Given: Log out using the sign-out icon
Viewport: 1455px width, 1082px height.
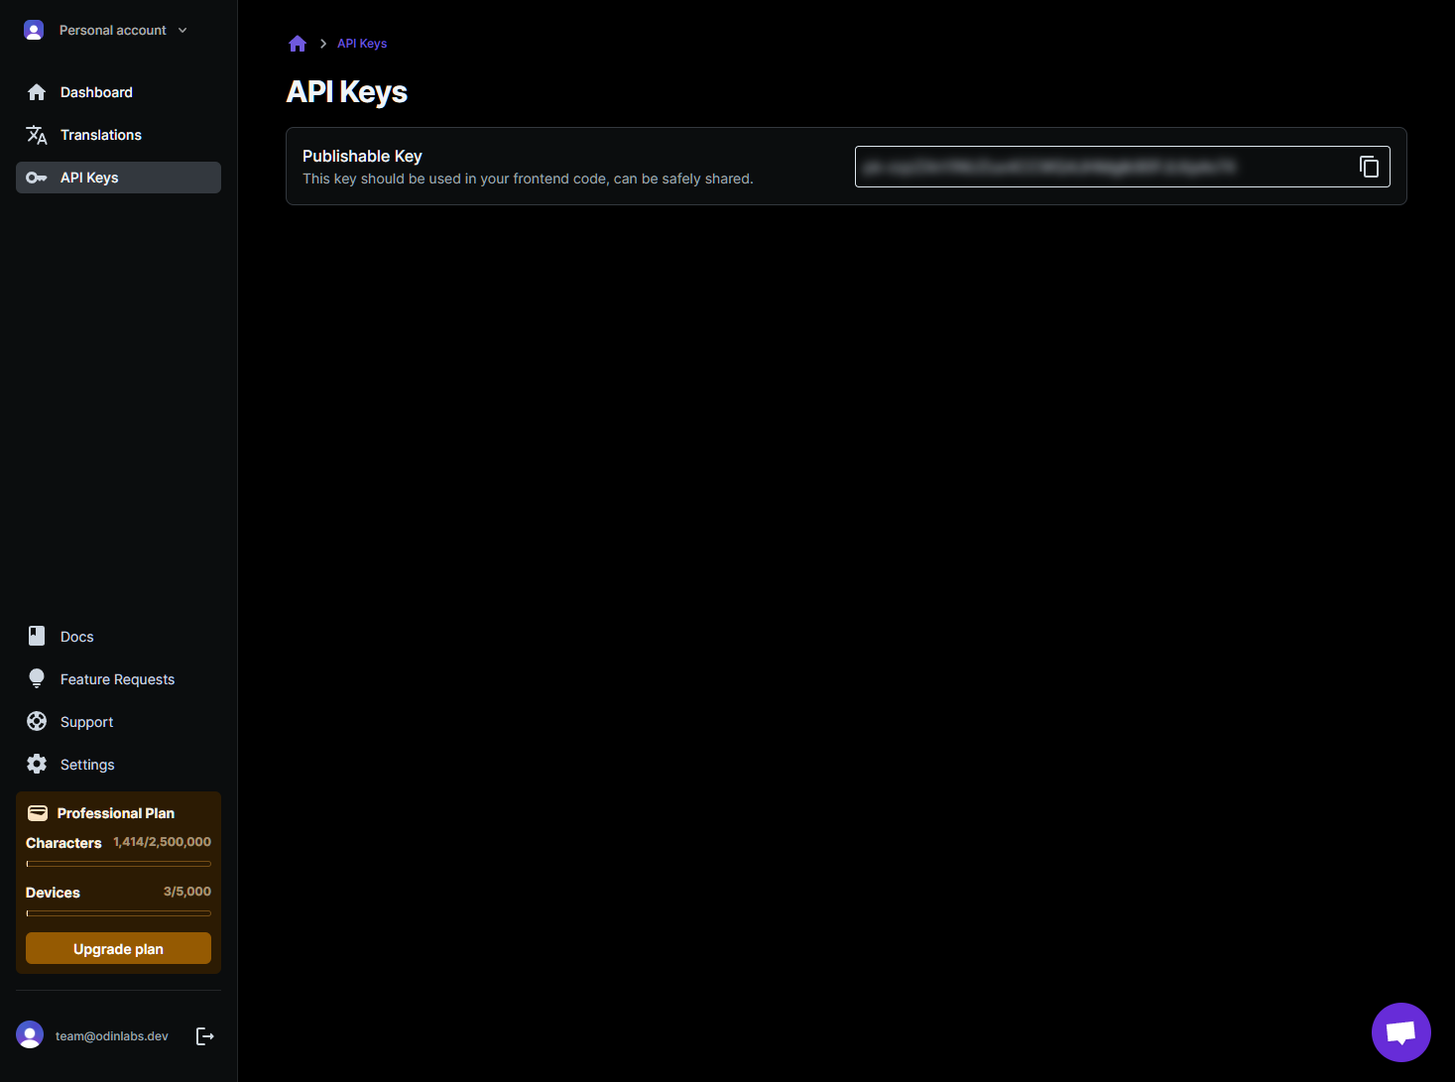Looking at the screenshot, I should [205, 1036].
